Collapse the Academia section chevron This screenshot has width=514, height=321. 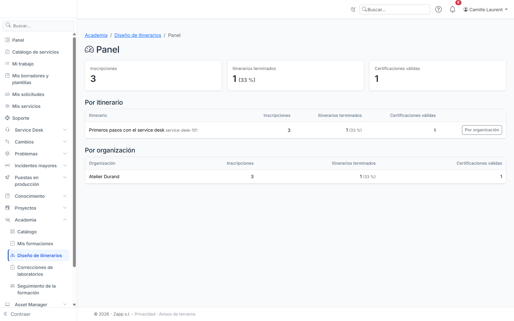65,220
